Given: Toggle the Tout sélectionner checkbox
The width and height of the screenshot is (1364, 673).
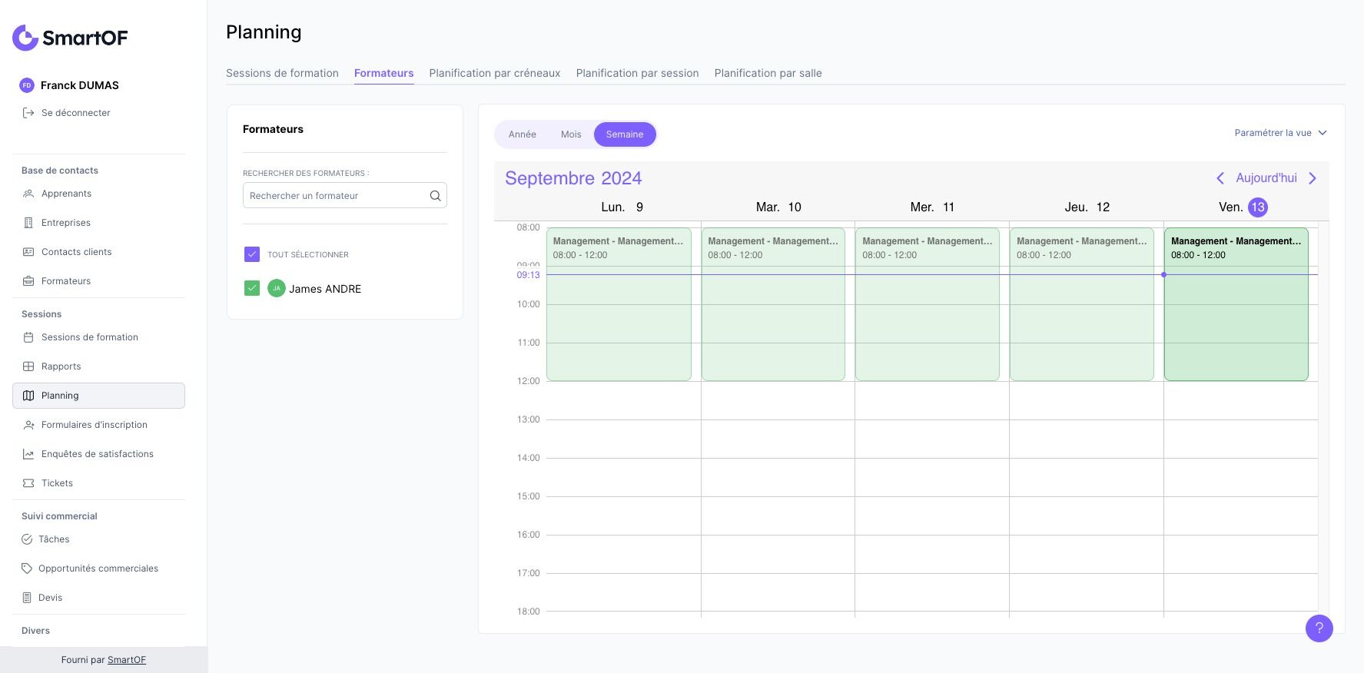Looking at the screenshot, I should 252,254.
